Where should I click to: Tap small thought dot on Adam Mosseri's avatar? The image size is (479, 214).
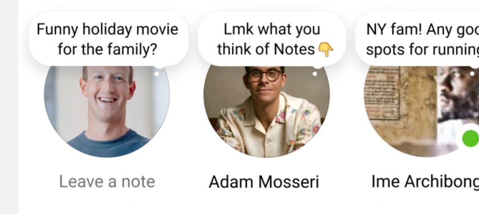click(315, 74)
